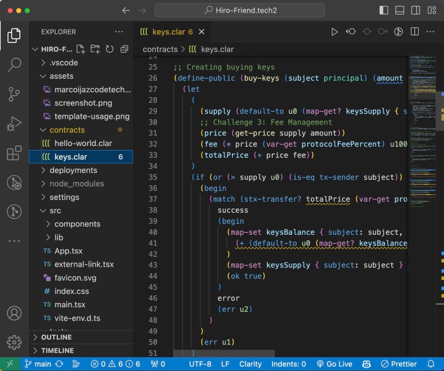Collapse all folders in Explorer
This screenshot has height=371, width=444.
pos(123,49)
